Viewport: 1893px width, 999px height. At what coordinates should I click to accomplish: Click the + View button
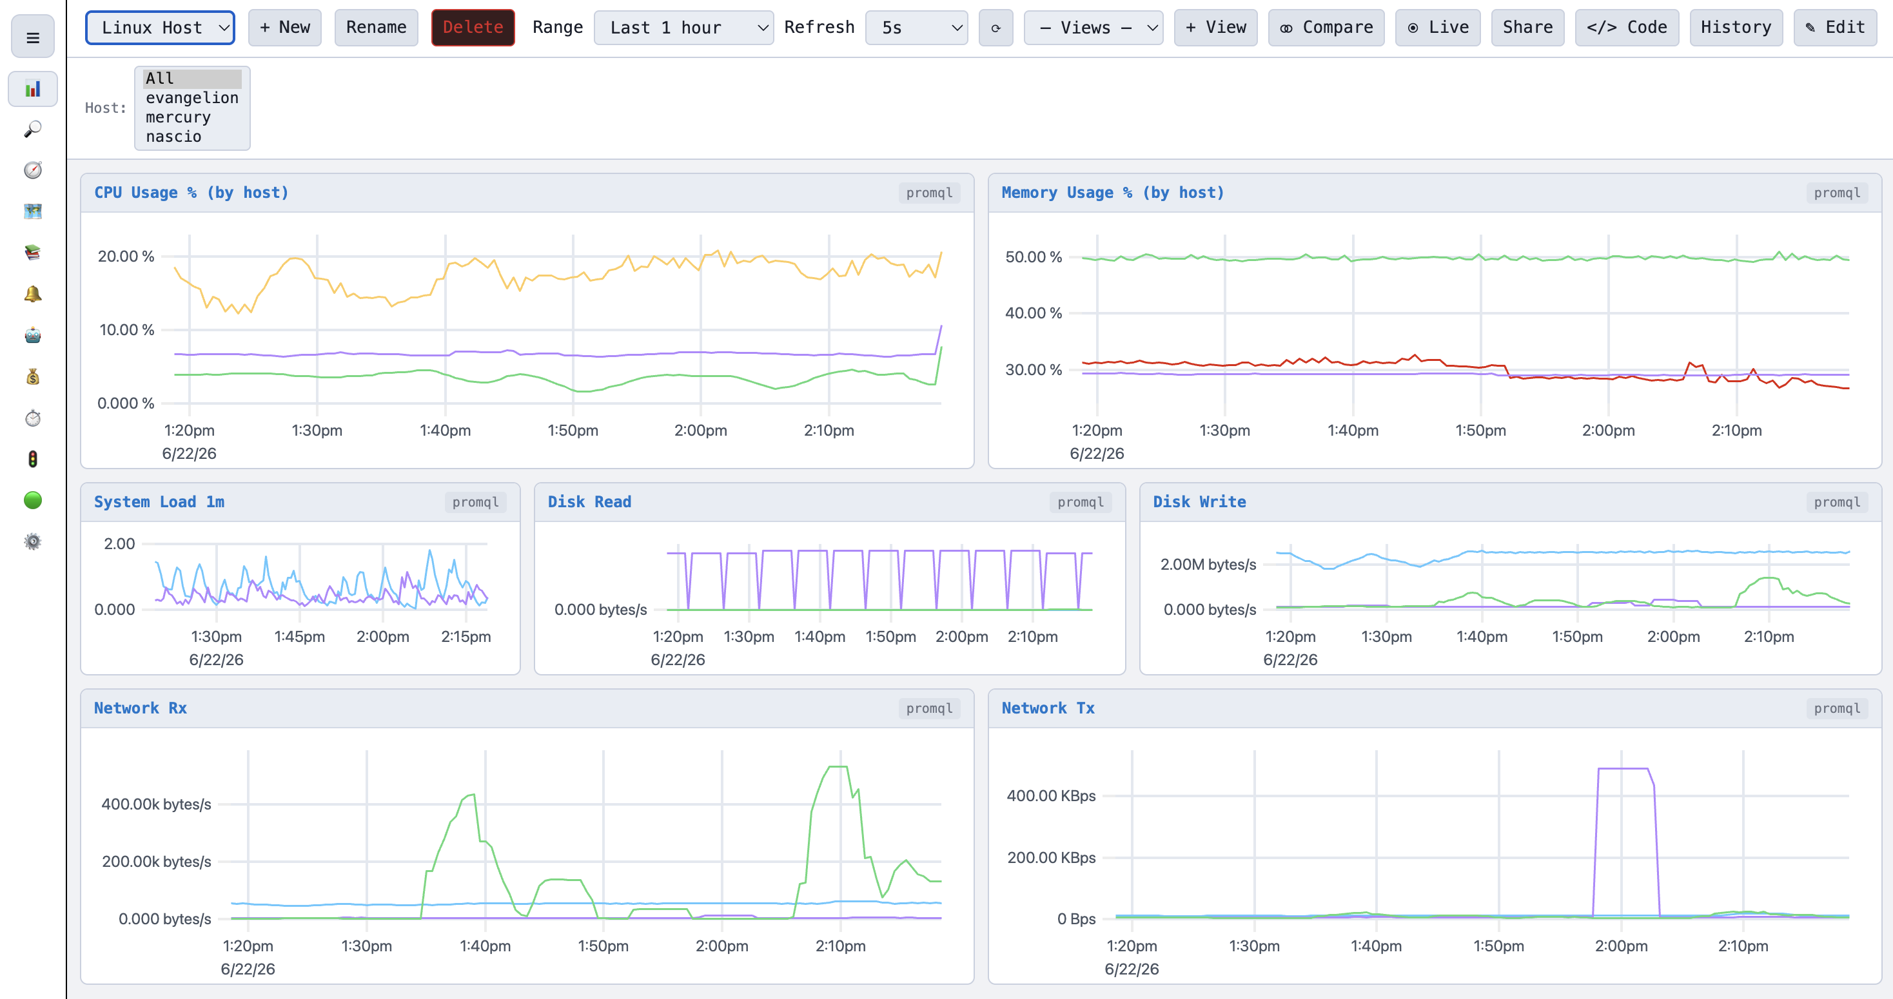coord(1215,28)
